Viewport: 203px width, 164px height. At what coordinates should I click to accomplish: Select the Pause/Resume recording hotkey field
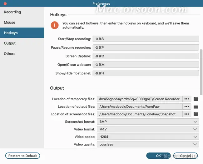146,47
